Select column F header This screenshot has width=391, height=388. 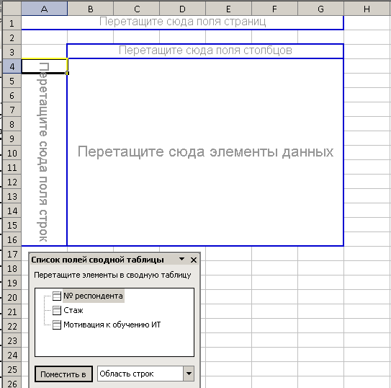tap(274, 9)
